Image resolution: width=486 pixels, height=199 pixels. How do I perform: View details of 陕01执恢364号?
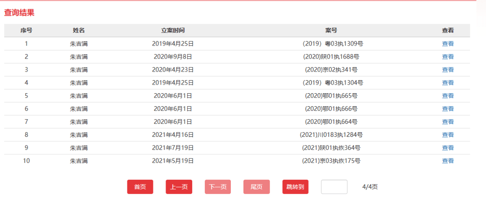[447, 148]
